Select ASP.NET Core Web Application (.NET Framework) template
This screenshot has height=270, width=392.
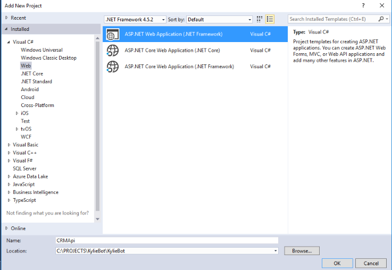tap(195, 67)
